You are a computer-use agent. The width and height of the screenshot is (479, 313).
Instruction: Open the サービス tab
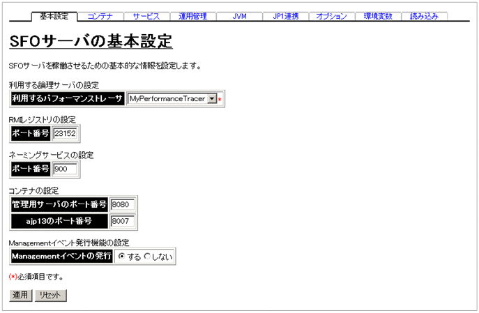coord(146,16)
